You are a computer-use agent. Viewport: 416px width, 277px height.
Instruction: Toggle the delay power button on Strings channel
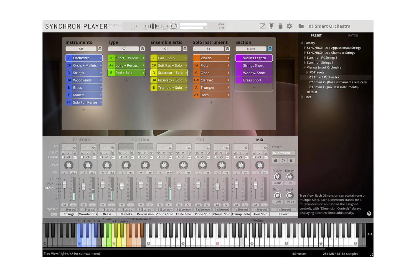63,153
